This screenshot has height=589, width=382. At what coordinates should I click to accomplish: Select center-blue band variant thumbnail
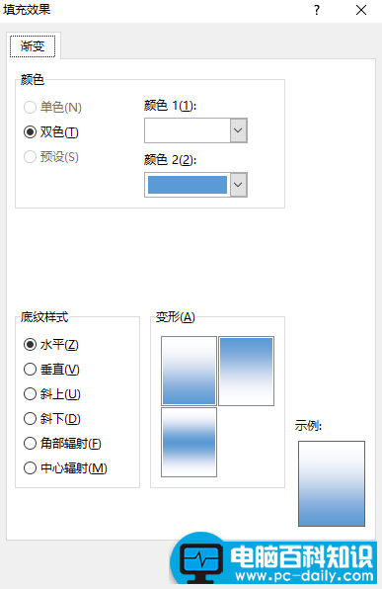coord(190,442)
